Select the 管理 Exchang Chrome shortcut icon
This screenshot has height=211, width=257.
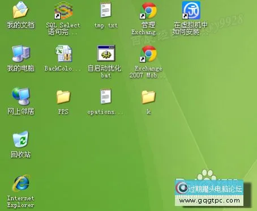pos(148,11)
